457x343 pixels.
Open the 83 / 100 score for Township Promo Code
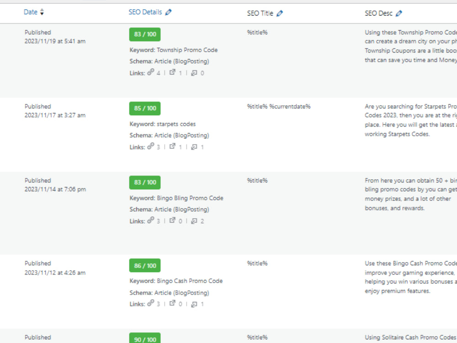coord(145,34)
